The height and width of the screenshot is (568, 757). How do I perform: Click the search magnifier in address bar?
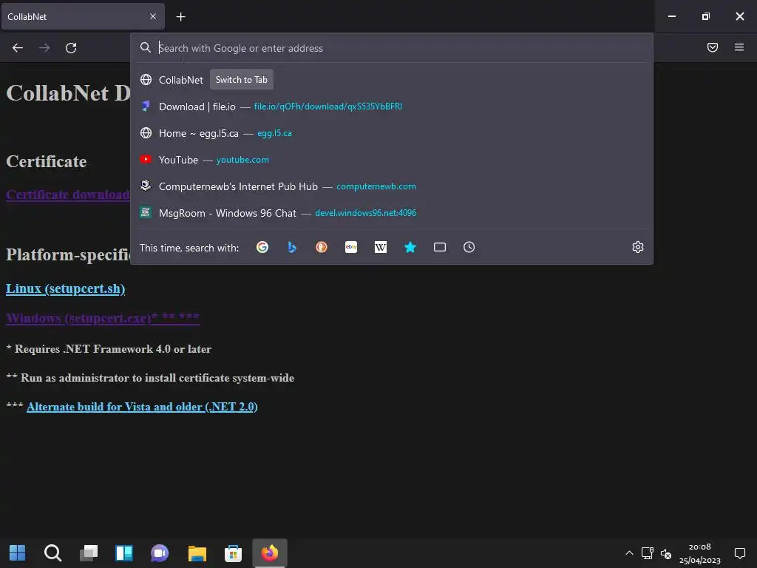pos(146,47)
